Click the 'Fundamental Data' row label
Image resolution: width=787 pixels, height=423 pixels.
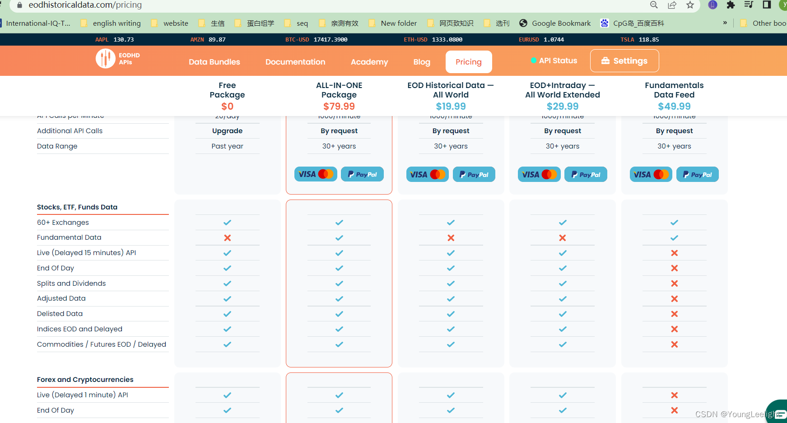69,237
